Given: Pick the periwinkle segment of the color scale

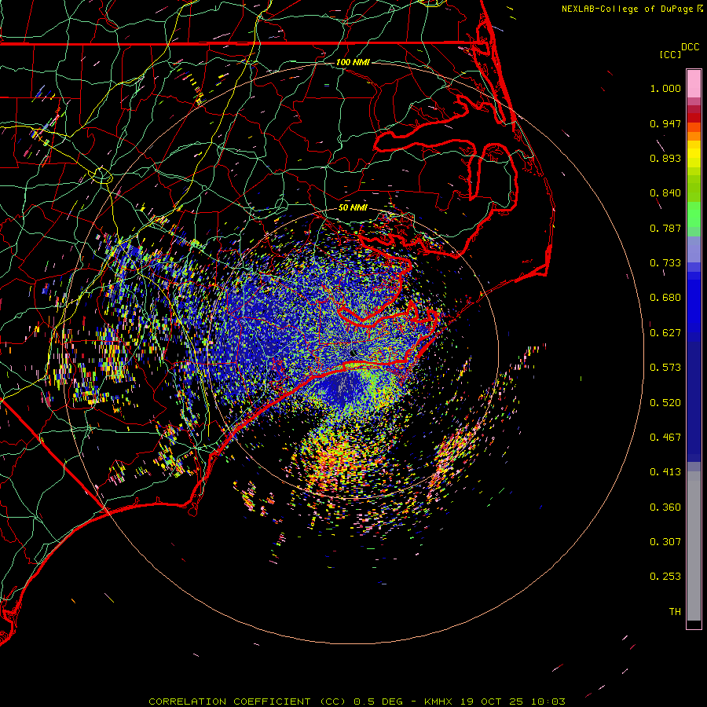Looking at the screenshot, I should click(x=694, y=249).
